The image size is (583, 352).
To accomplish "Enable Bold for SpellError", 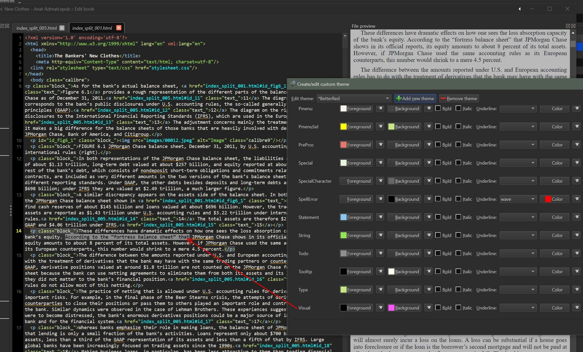I will tap(438, 199).
